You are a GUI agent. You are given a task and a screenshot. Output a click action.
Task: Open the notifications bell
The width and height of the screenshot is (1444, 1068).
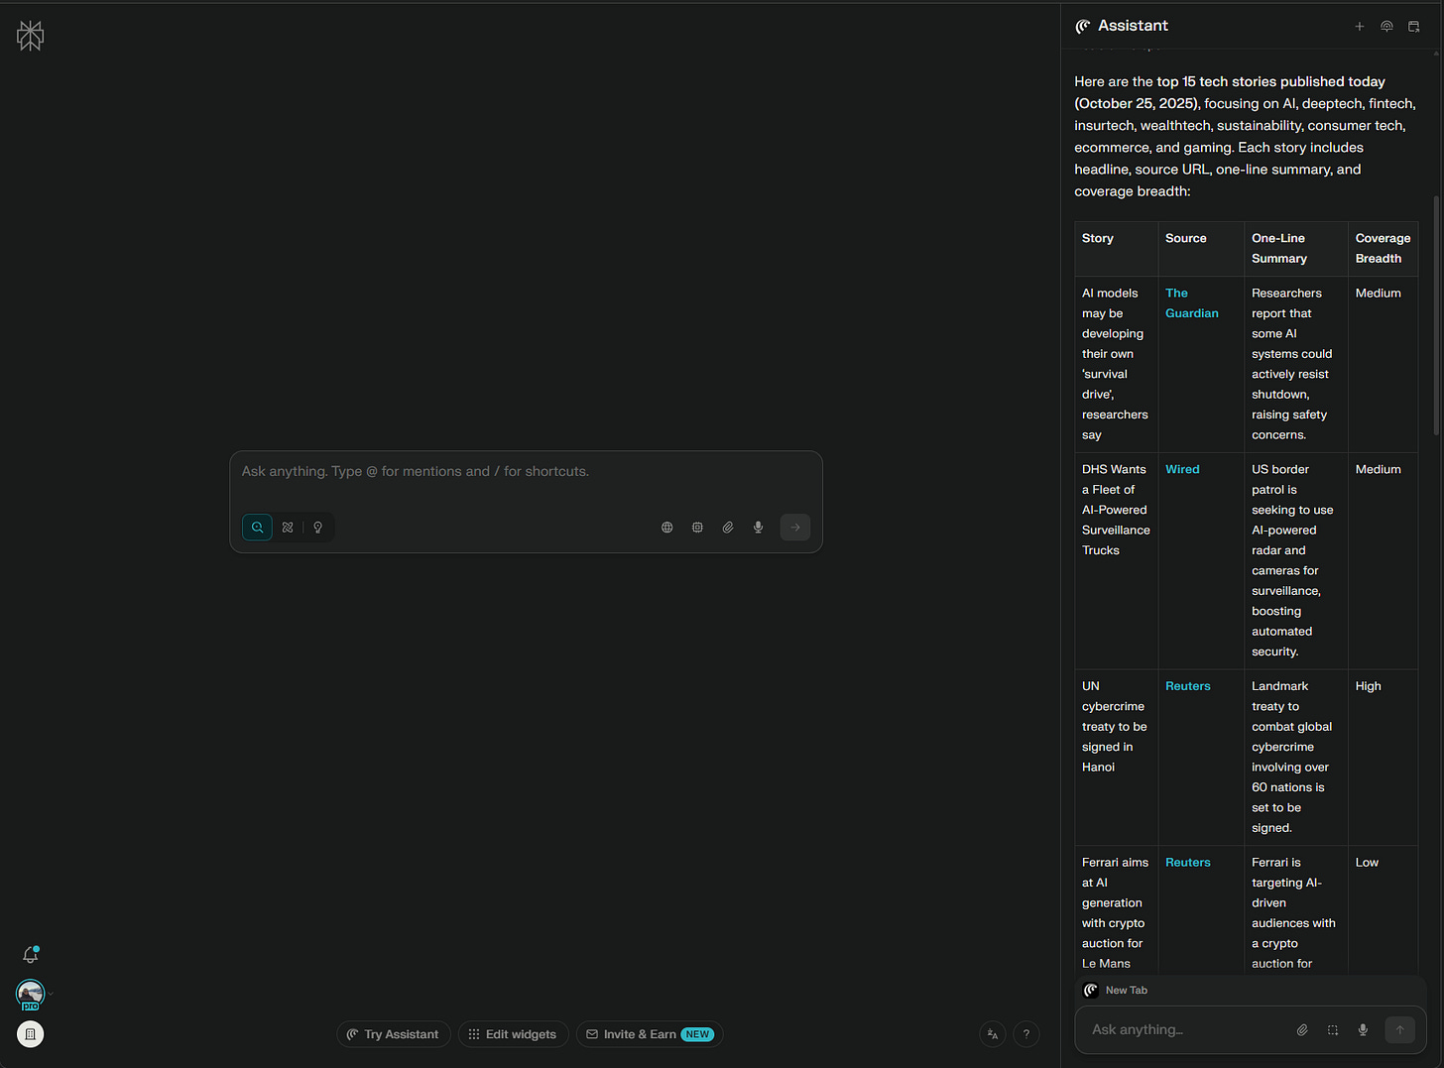pyautogui.click(x=31, y=955)
